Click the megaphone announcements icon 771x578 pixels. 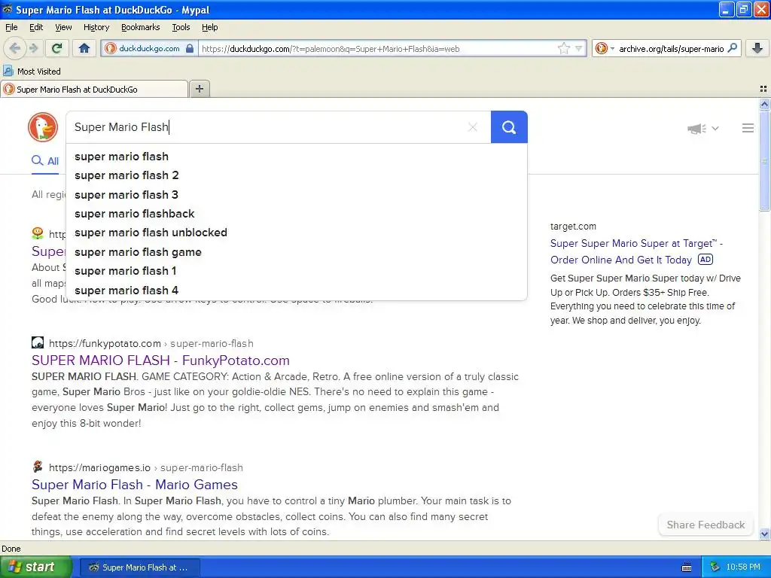point(696,129)
